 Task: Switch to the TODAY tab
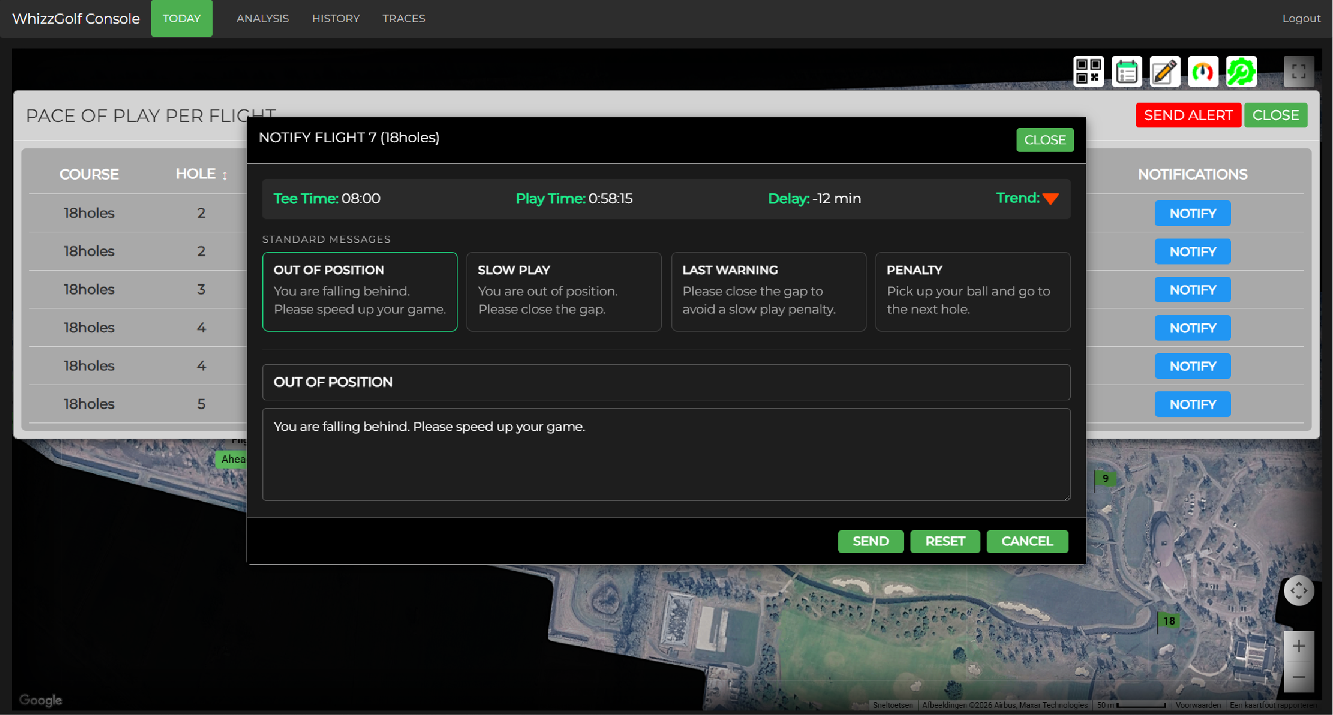tap(182, 19)
